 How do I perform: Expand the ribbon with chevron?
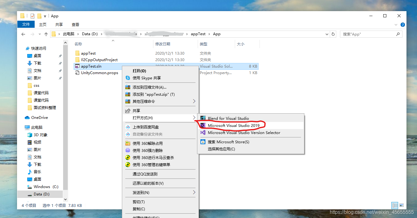(x=396, y=24)
